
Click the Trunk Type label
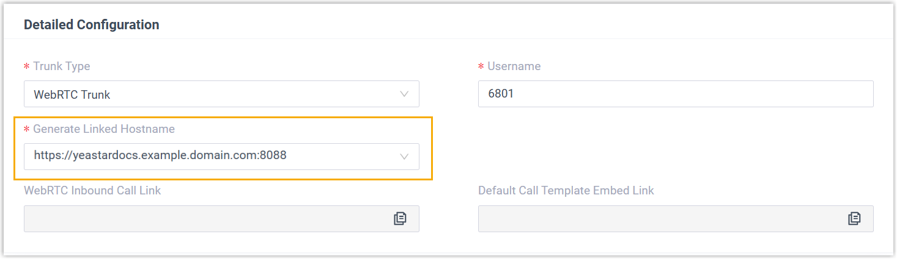[x=61, y=66]
